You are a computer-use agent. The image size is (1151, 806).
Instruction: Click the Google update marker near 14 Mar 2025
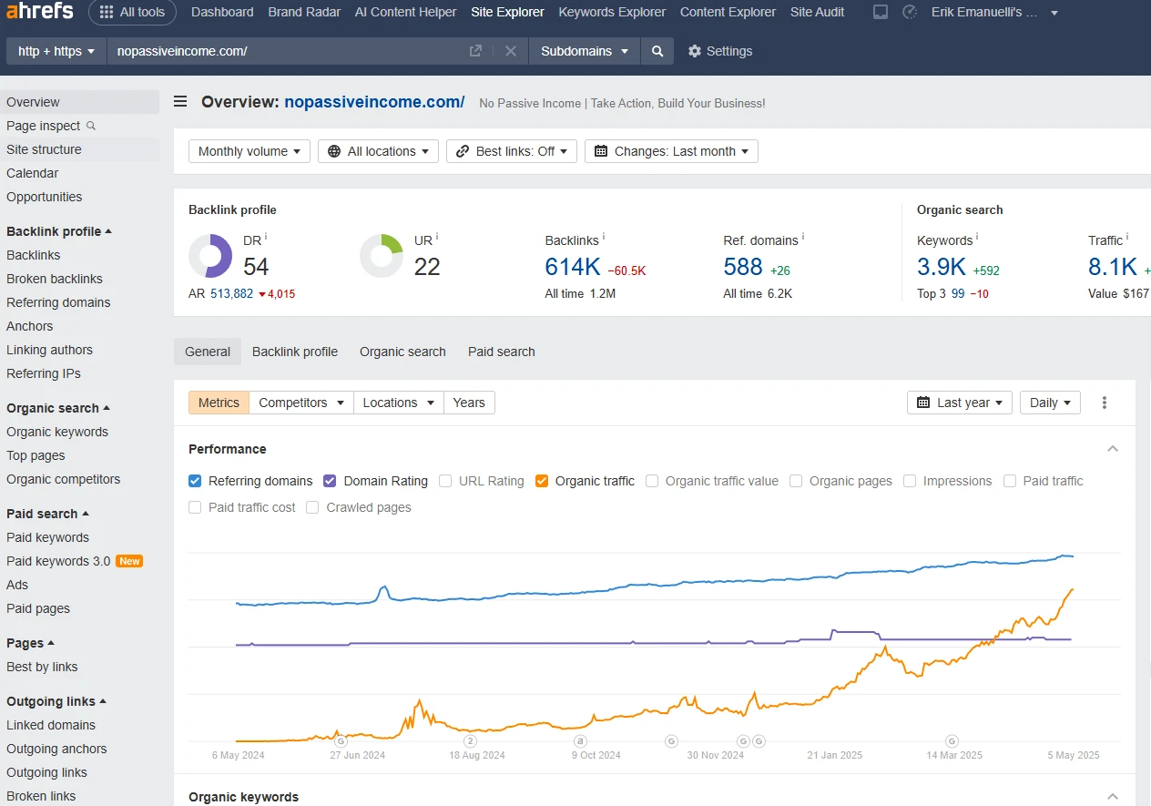pyautogui.click(x=952, y=741)
